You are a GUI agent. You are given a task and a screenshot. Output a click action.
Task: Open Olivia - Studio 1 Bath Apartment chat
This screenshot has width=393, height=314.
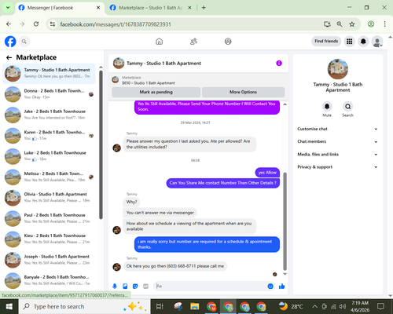tap(49, 198)
